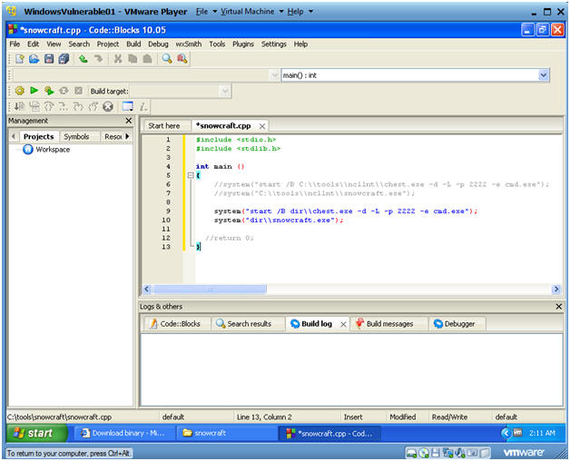Click the Paste toolbar icon
The height and width of the screenshot is (461, 570).
click(x=147, y=59)
